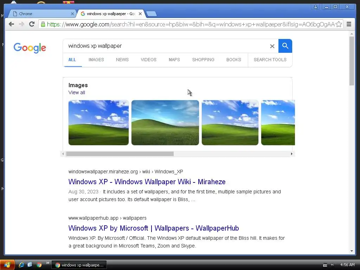
Task: Clear the search box with the X
Action: (272, 46)
